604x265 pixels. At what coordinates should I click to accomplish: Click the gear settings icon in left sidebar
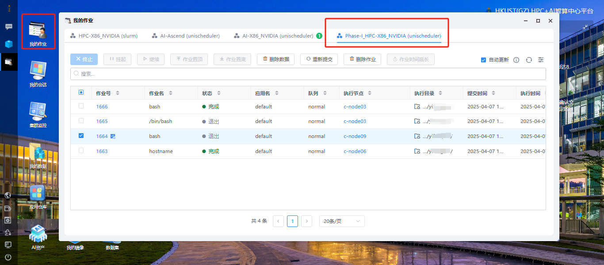pos(8,220)
